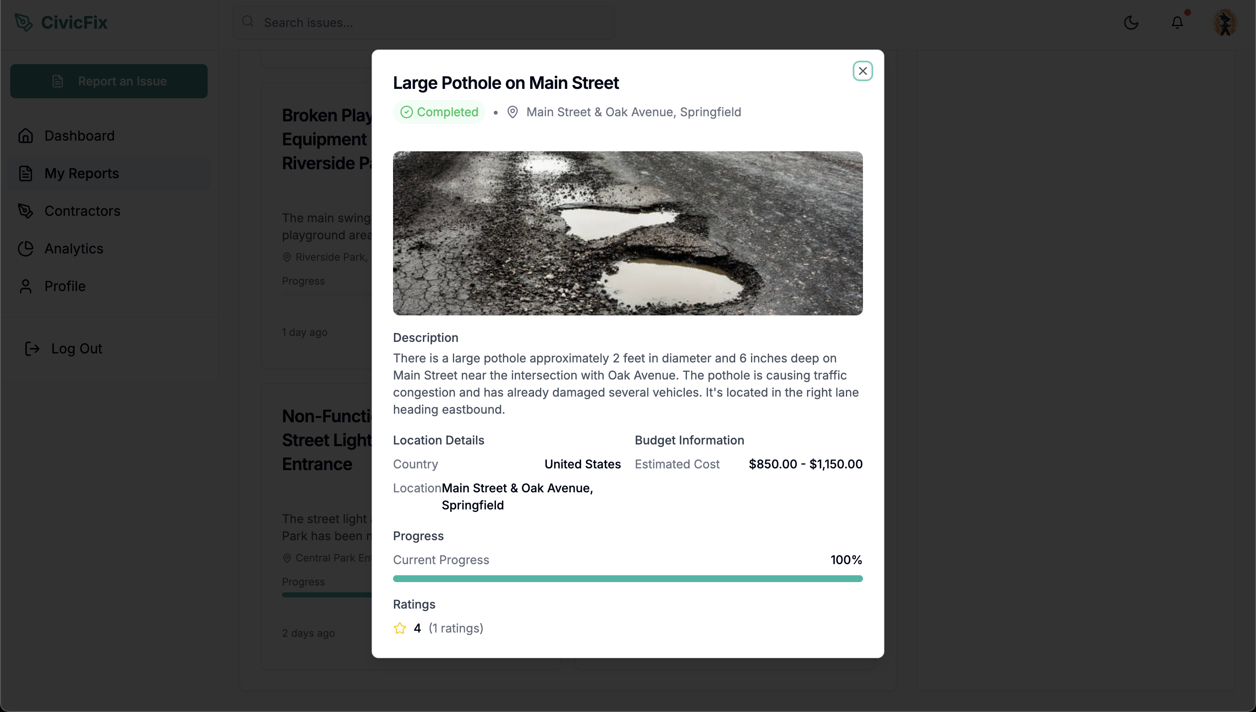Close the pothole details dialog
The height and width of the screenshot is (712, 1256).
pyautogui.click(x=863, y=71)
